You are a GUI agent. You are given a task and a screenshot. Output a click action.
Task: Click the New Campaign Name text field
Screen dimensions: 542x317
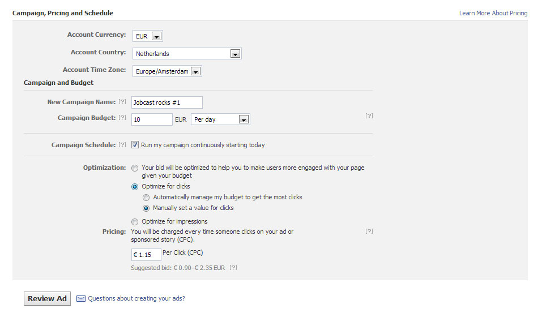coord(167,102)
